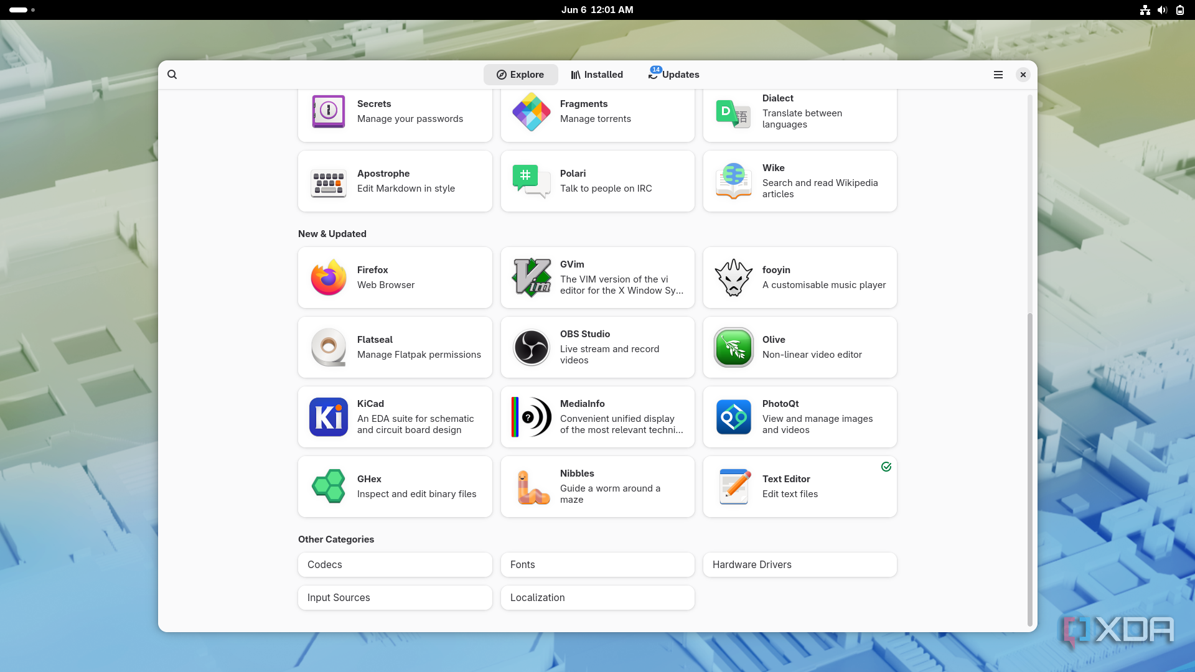The width and height of the screenshot is (1195, 672).
Task: Click the 'A customisable music player' text
Action: [x=824, y=285]
